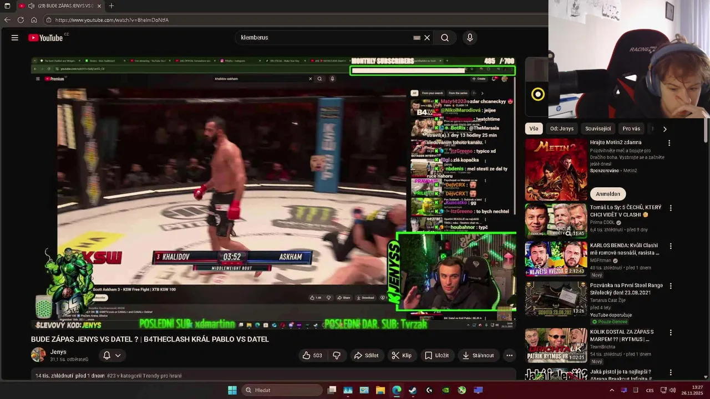The height and width of the screenshot is (399, 710).
Task: Go to YouTube home via logo
Action: 45,38
